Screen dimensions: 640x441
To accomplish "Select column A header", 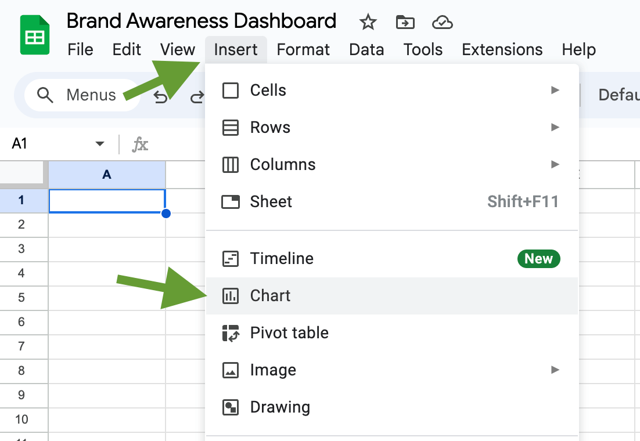I will (107, 175).
